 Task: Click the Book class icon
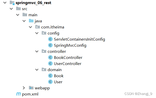tap(50, 76)
